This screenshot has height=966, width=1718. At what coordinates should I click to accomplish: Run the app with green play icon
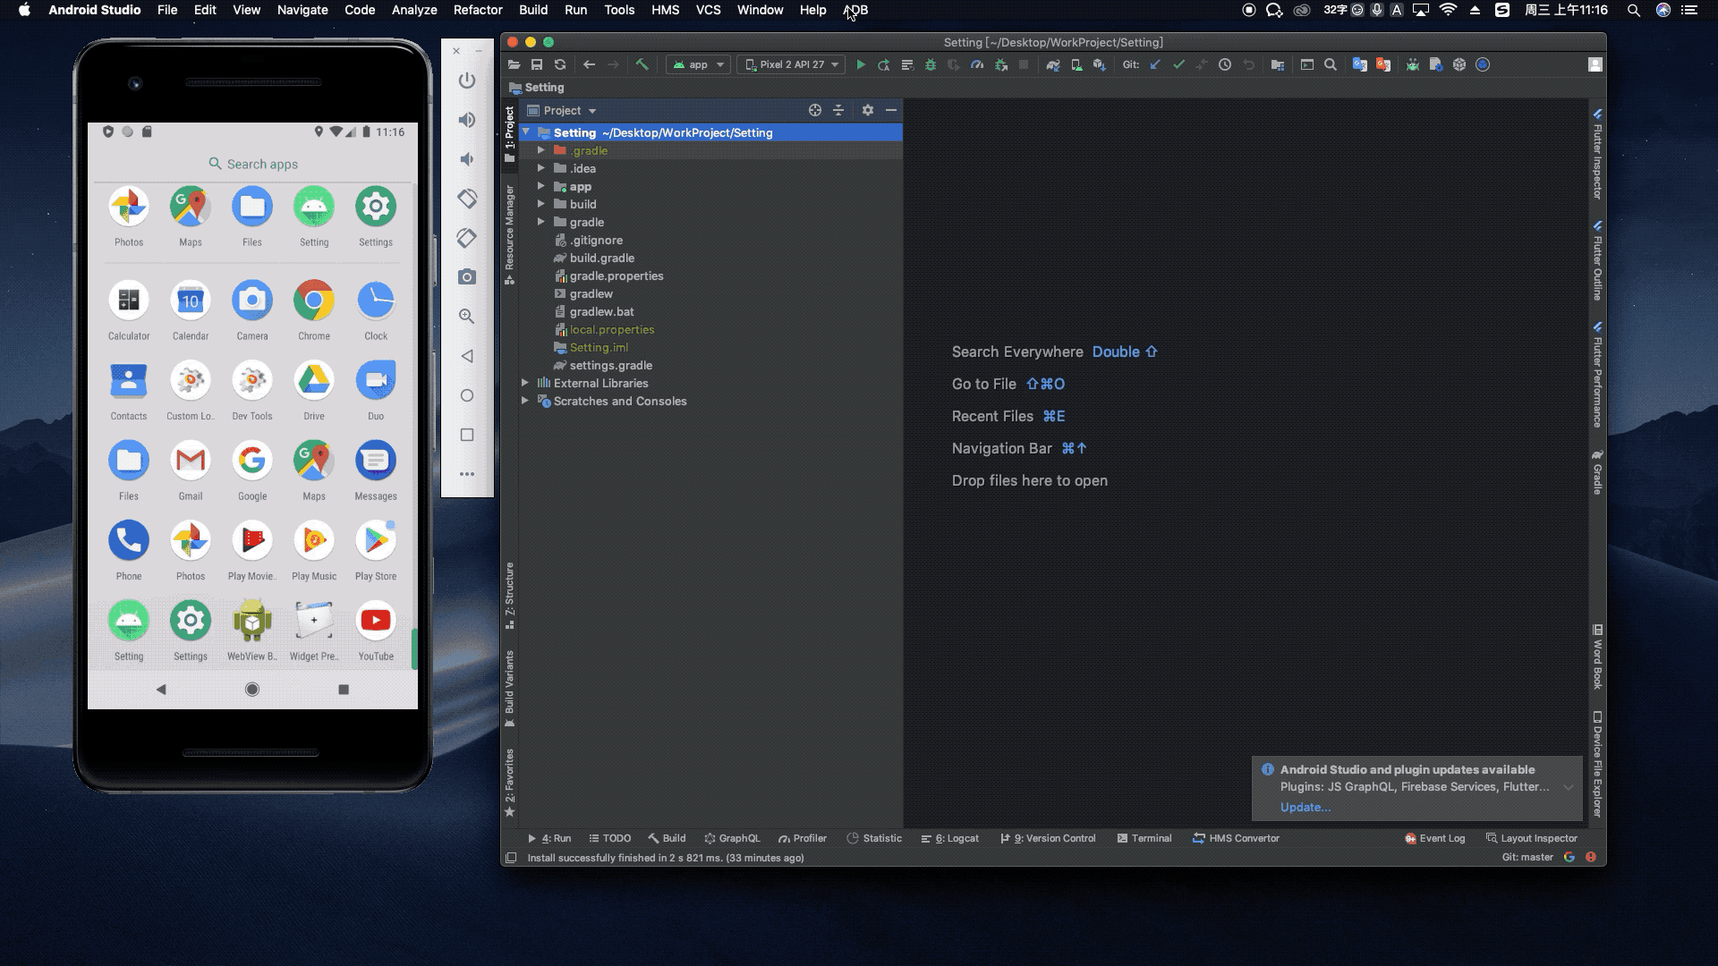pyautogui.click(x=861, y=64)
